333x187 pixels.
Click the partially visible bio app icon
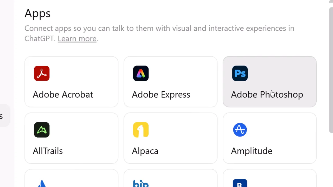tap(141, 184)
